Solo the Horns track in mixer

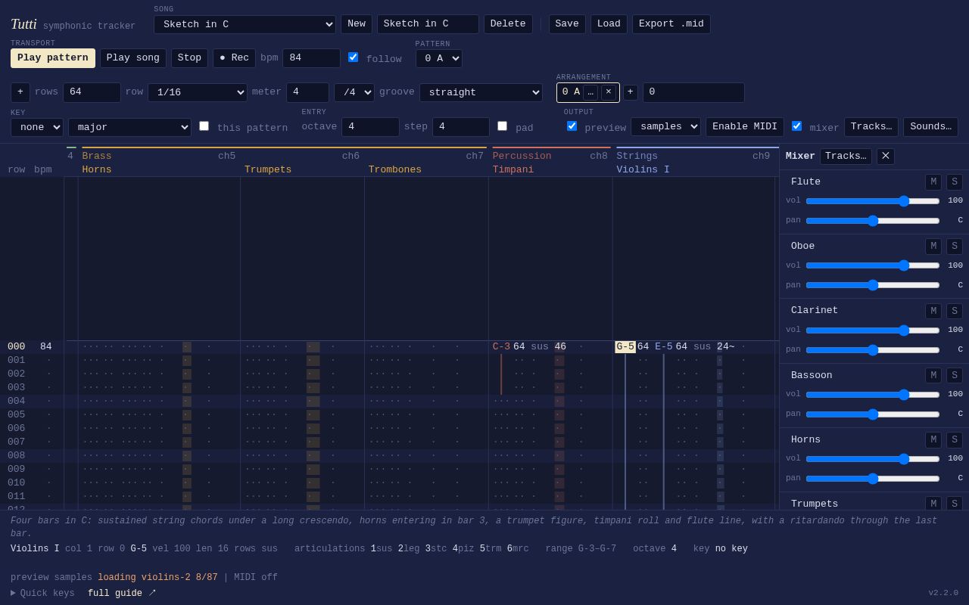pyautogui.click(x=955, y=440)
